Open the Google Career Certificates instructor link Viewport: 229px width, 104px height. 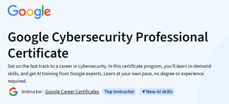(72, 92)
